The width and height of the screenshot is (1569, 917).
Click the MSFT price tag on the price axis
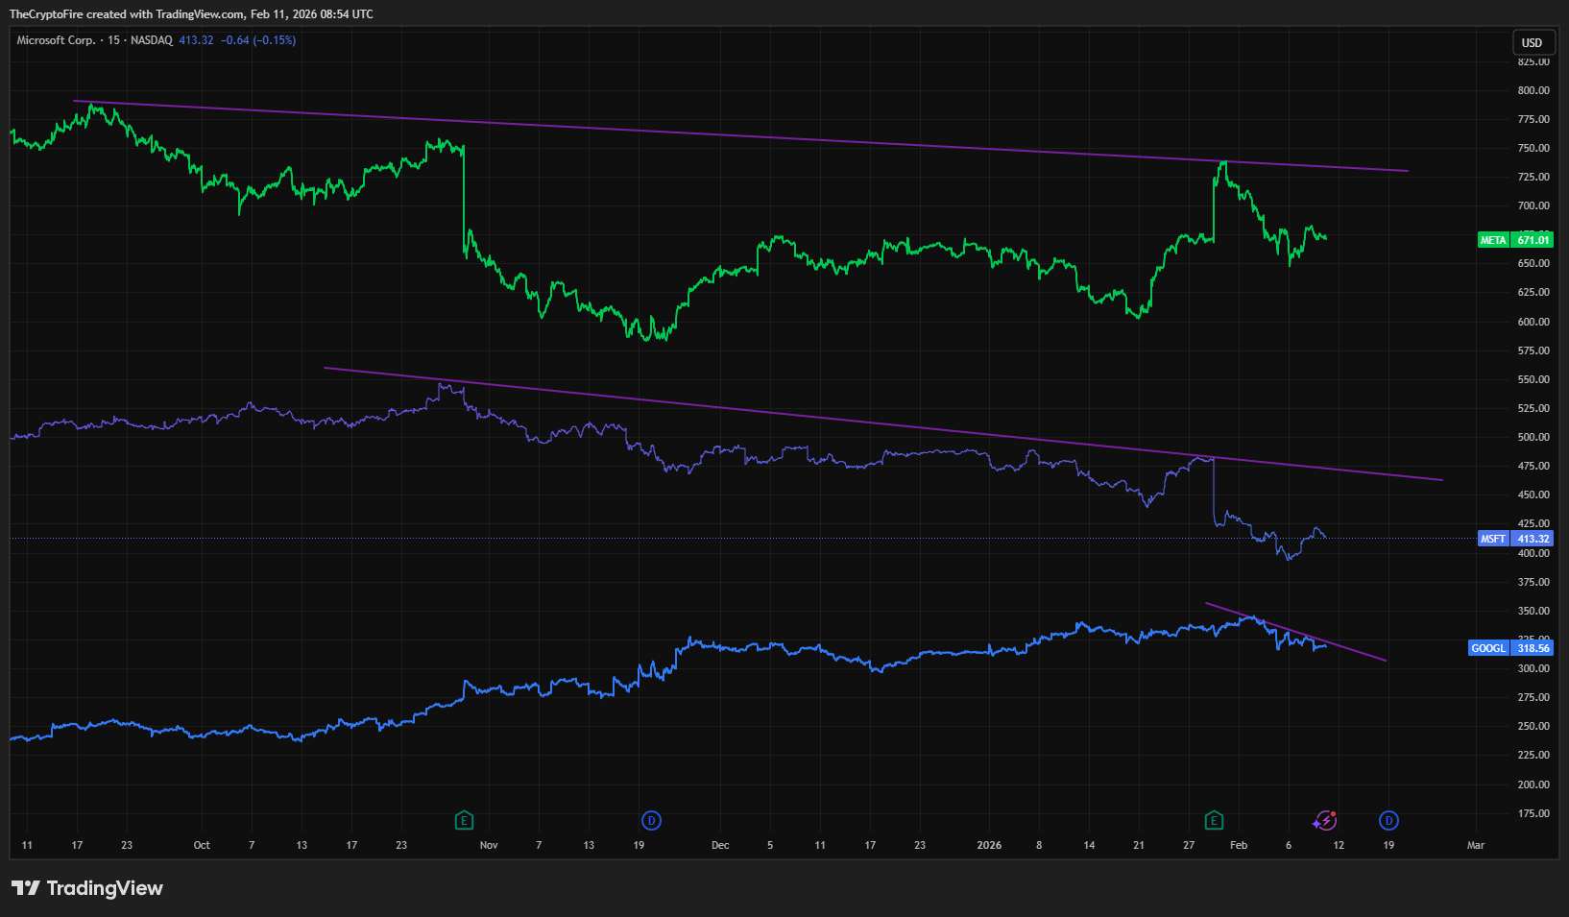(1515, 539)
